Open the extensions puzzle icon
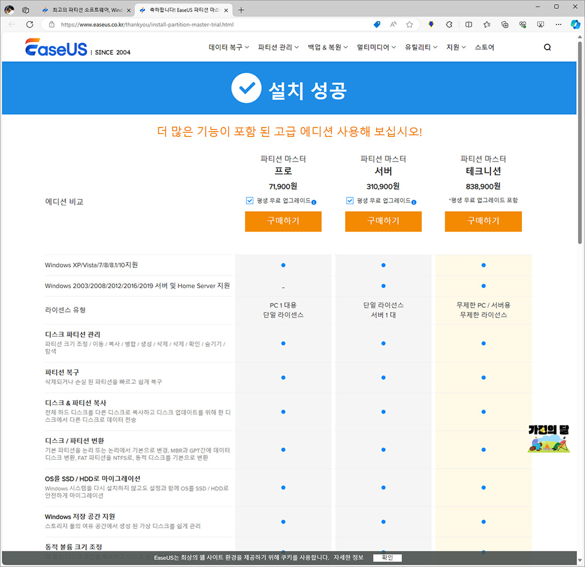The height and width of the screenshot is (567, 585). [449, 24]
